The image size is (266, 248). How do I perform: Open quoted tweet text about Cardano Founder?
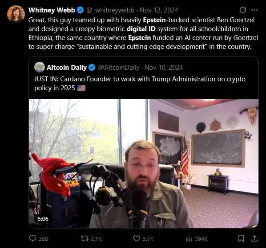(140, 84)
